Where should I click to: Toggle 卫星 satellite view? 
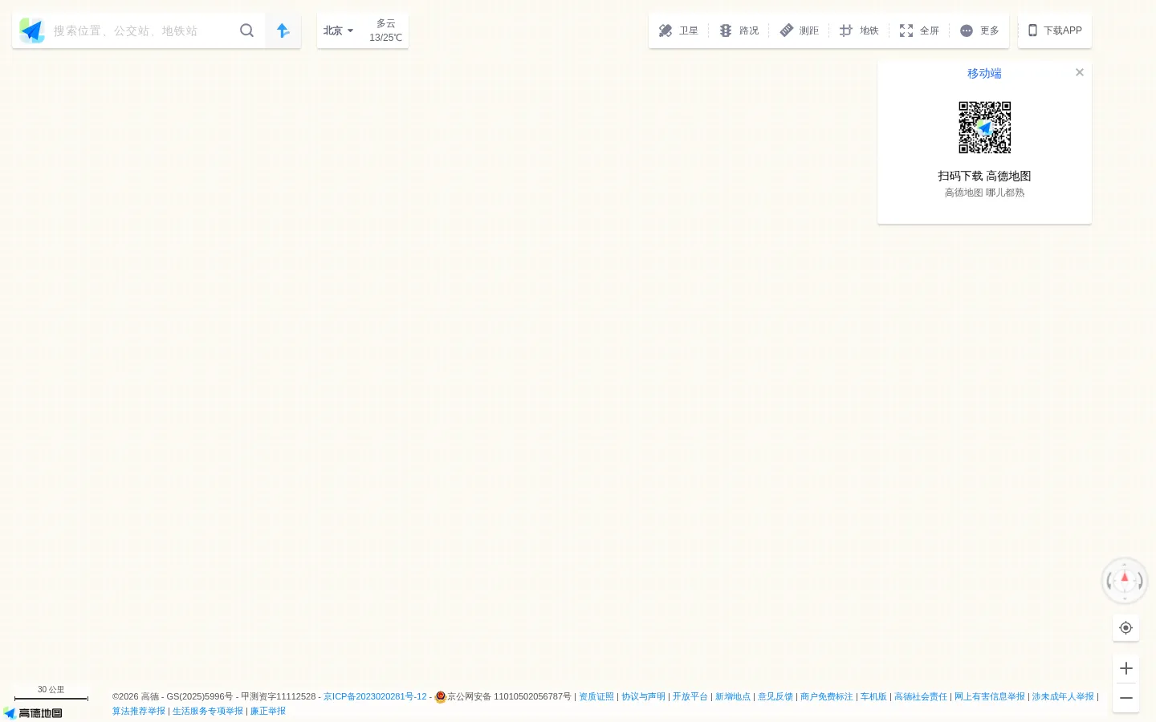678,30
